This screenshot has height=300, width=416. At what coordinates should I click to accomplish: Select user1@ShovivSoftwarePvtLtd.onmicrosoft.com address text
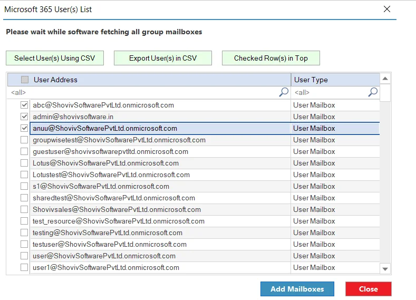point(106,267)
